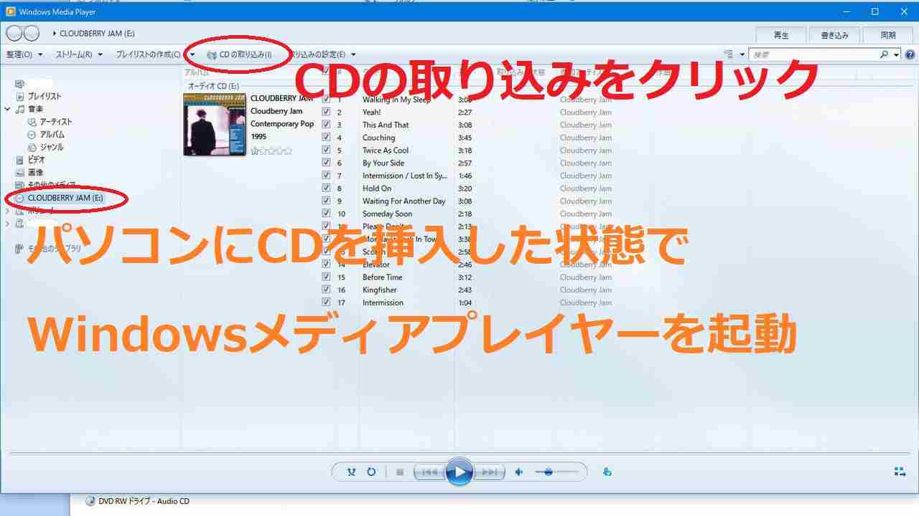The image size is (919, 516).
Task: Select 音楽 library in navigation pane
Action: coord(35,109)
